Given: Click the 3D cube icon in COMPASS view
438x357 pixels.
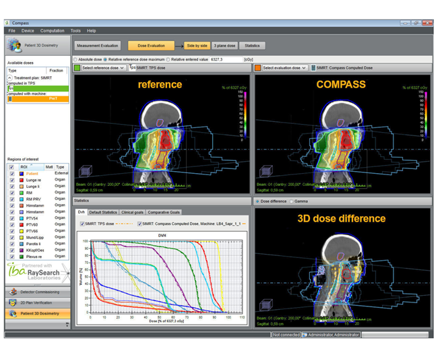Looking at the screenshot, I should click(266, 171).
